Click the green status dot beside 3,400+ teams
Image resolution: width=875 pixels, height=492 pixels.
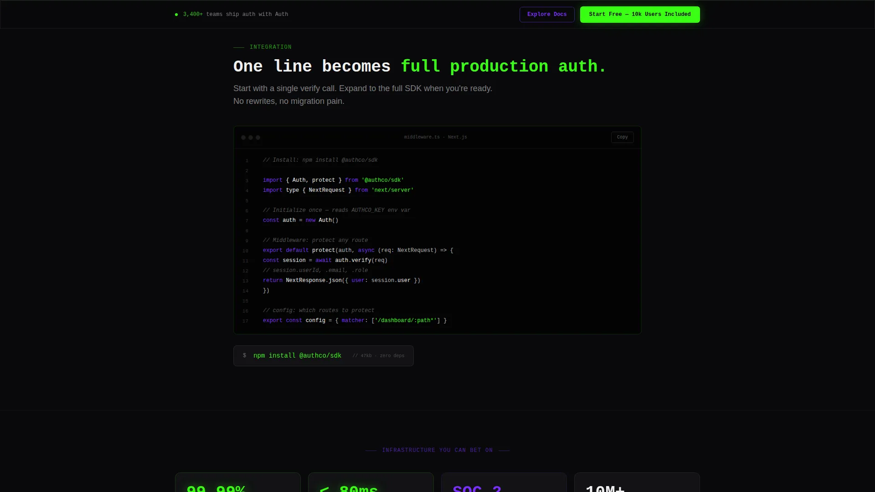pos(176,15)
